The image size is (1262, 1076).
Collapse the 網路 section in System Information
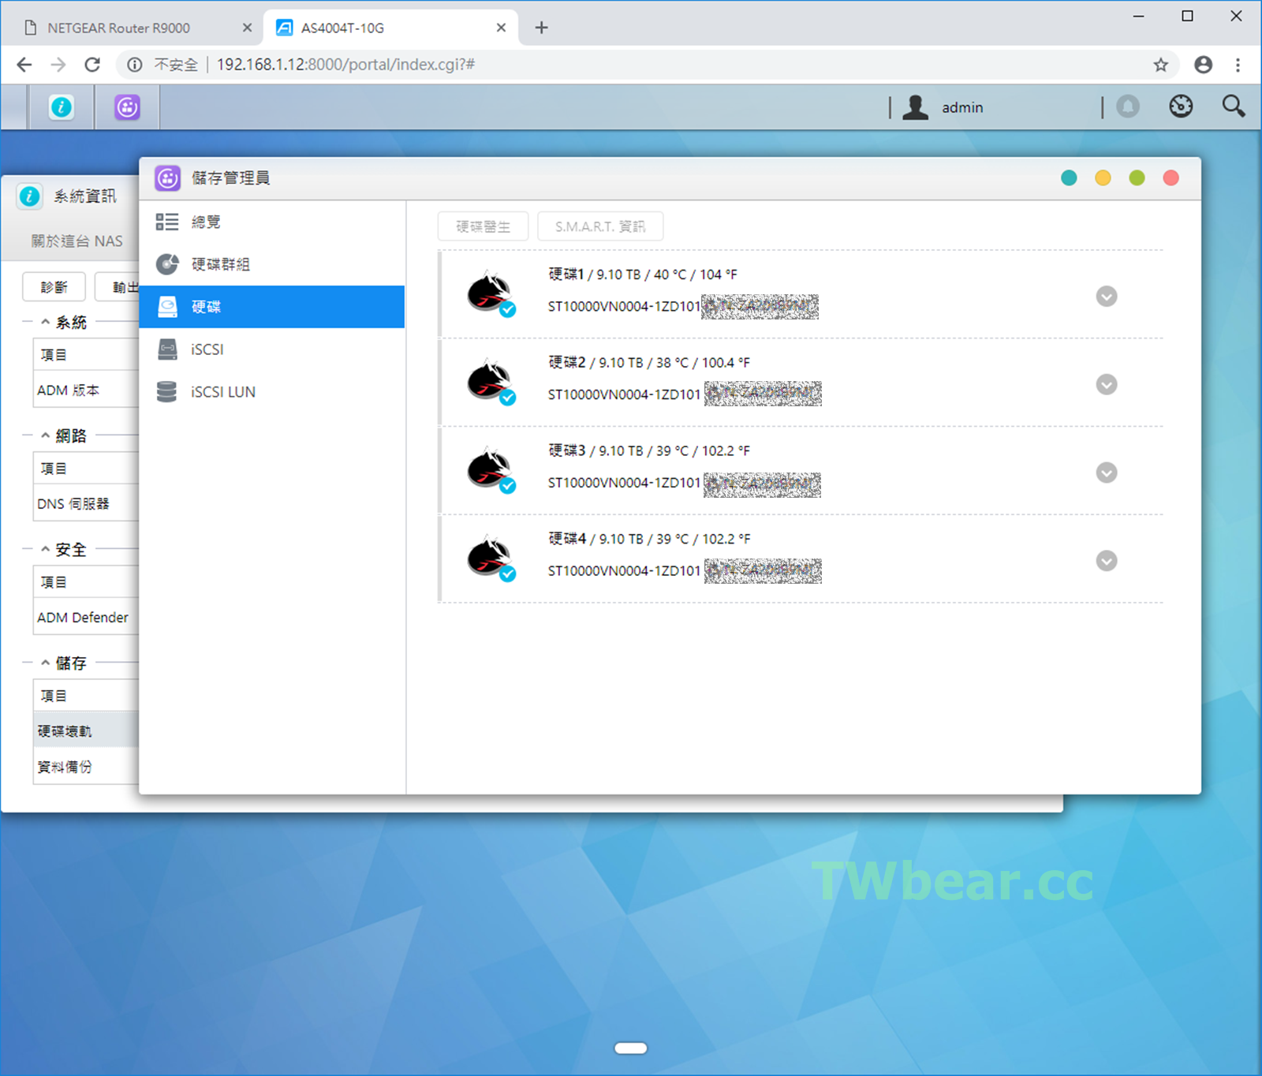[46, 435]
